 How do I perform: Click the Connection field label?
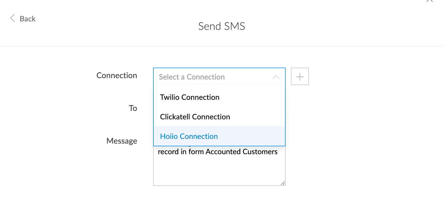[117, 76]
